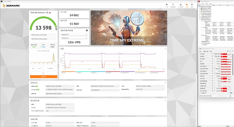234x127 pixels.
Task: Open the three-dot menu on monitoring panel
Action: click(x=165, y=49)
